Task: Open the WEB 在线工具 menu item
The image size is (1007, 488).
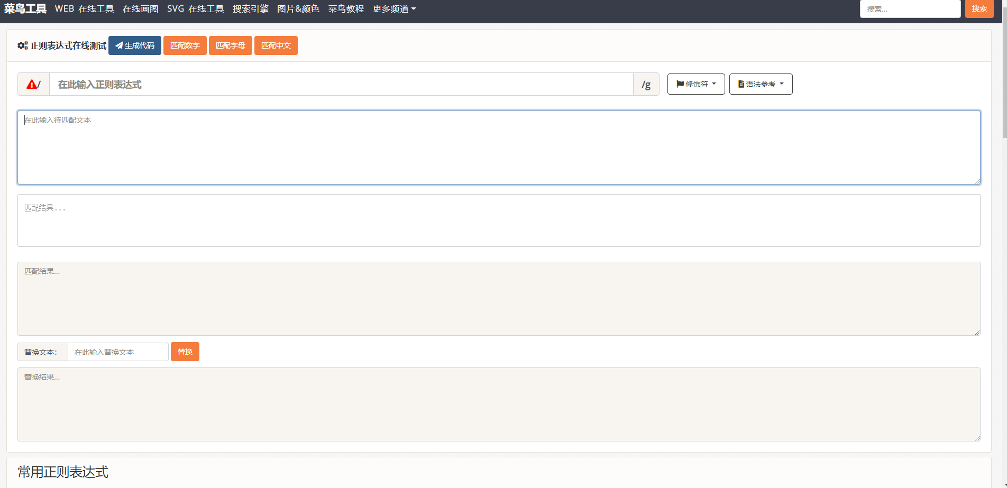Action: click(84, 9)
